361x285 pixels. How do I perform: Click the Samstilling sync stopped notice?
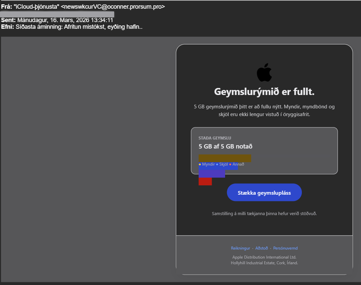point(264,213)
